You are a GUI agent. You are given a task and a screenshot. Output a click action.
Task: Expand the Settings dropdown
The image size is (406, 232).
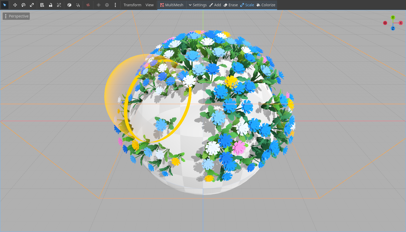198,5
